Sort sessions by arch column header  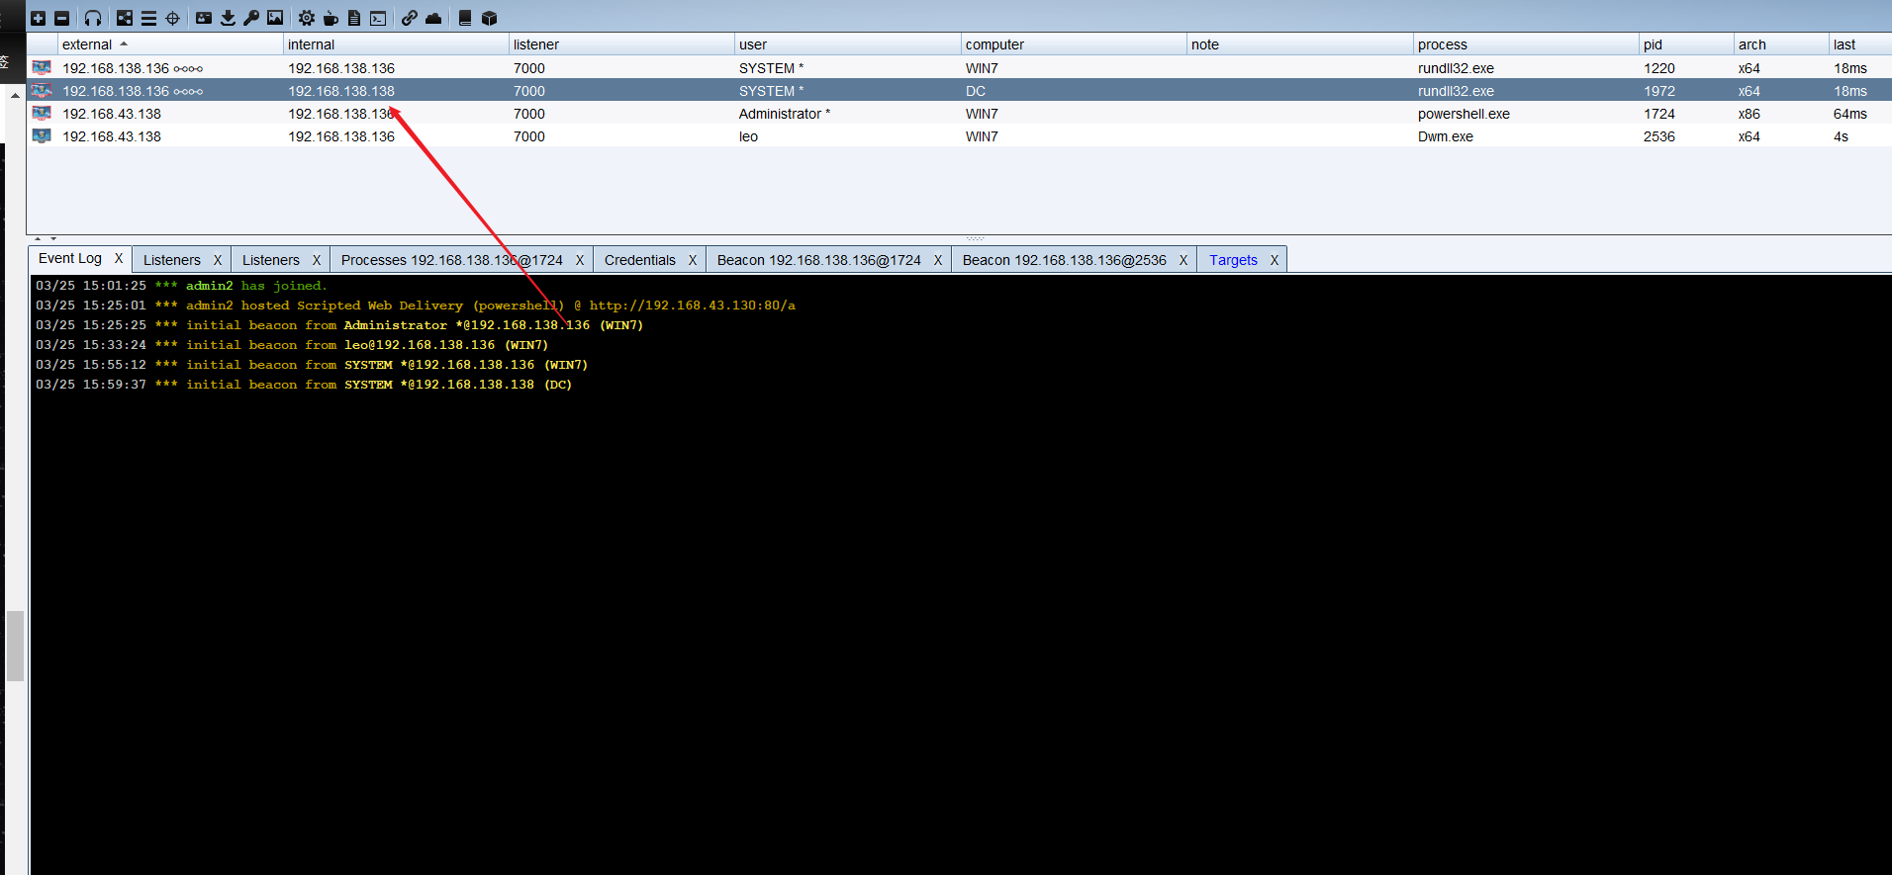[x=1781, y=44]
